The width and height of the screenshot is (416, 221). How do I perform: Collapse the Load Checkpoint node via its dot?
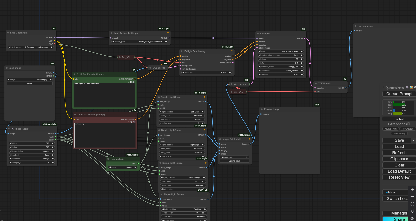8,33
